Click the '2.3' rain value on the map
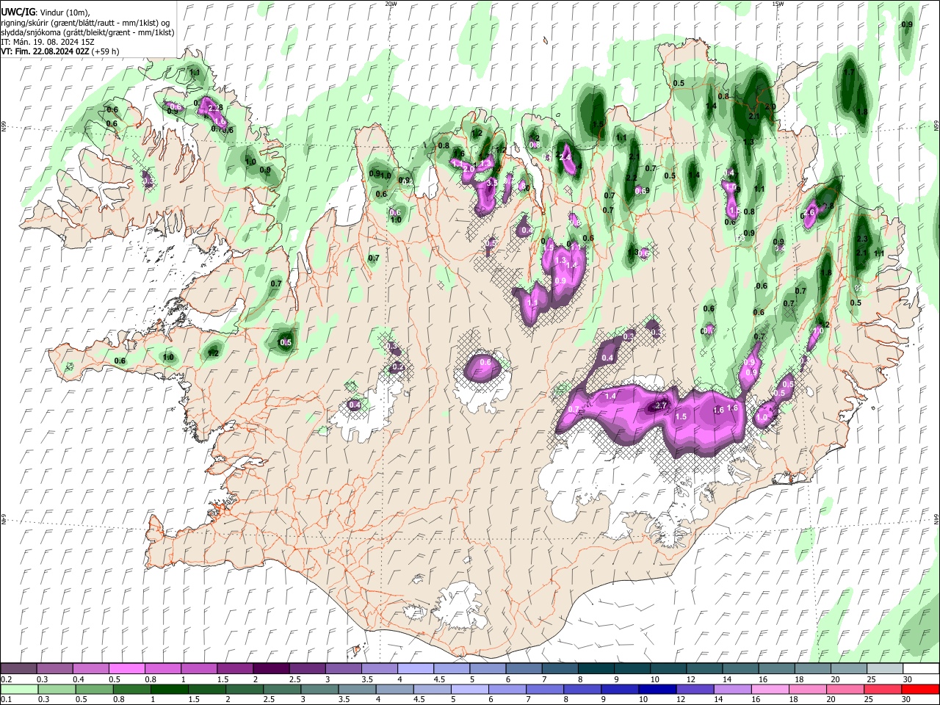The image size is (940, 705). [862, 239]
